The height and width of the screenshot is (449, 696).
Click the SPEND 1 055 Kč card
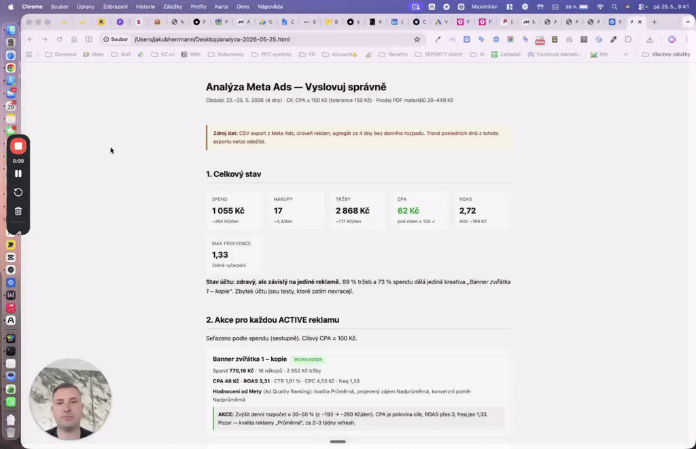[x=234, y=210]
